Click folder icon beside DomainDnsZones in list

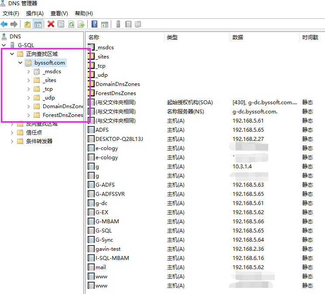[x=91, y=84]
